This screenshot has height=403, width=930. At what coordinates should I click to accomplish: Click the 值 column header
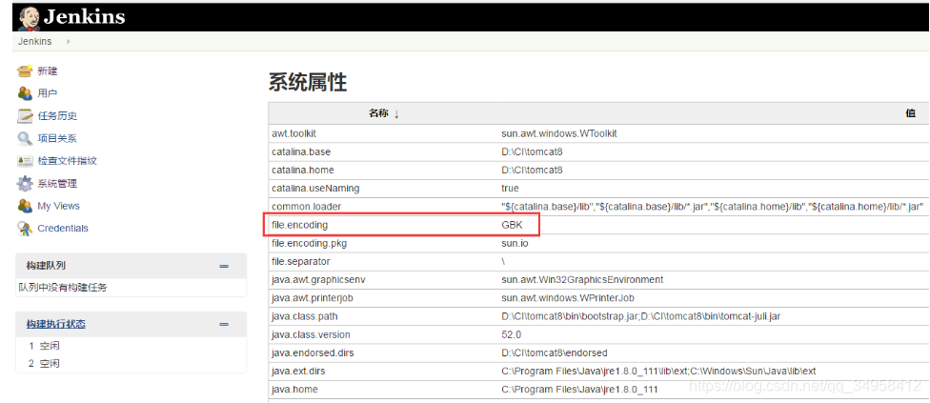910,113
